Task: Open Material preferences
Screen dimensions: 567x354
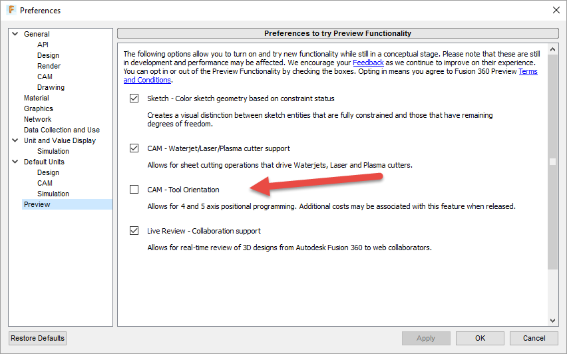Action: point(37,98)
